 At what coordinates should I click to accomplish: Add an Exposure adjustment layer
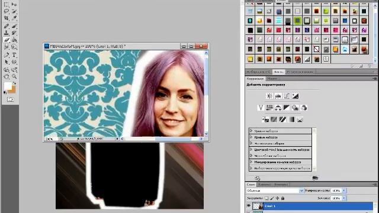point(296,96)
